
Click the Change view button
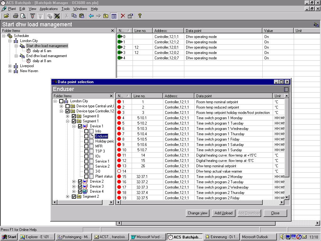pos(197,213)
